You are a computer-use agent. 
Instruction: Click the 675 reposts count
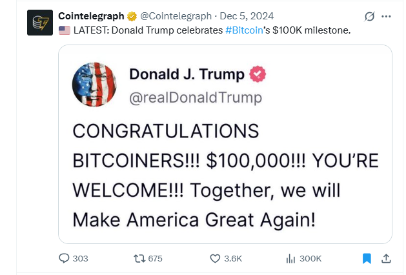(x=156, y=258)
